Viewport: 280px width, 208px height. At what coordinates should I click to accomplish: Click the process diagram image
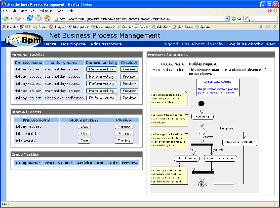coord(204,135)
